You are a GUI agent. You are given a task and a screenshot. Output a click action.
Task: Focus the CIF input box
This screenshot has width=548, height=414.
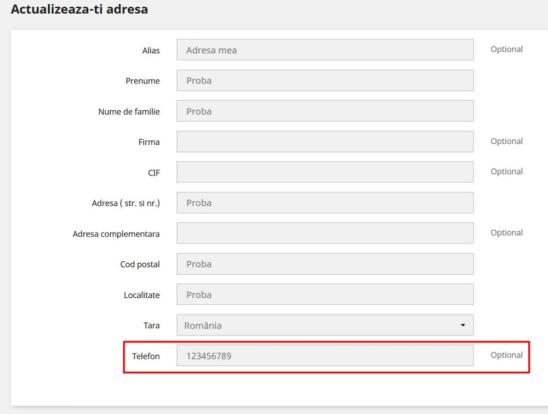click(324, 172)
